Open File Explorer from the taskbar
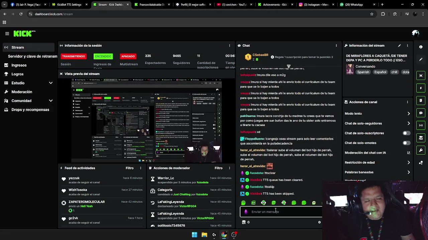The height and width of the screenshot is (240, 428). (204, 235)
